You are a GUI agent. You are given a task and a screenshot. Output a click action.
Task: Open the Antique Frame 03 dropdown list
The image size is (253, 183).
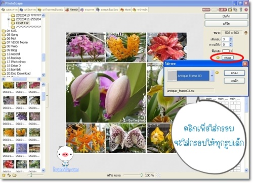pyautogui.click(x=212, y=76)
